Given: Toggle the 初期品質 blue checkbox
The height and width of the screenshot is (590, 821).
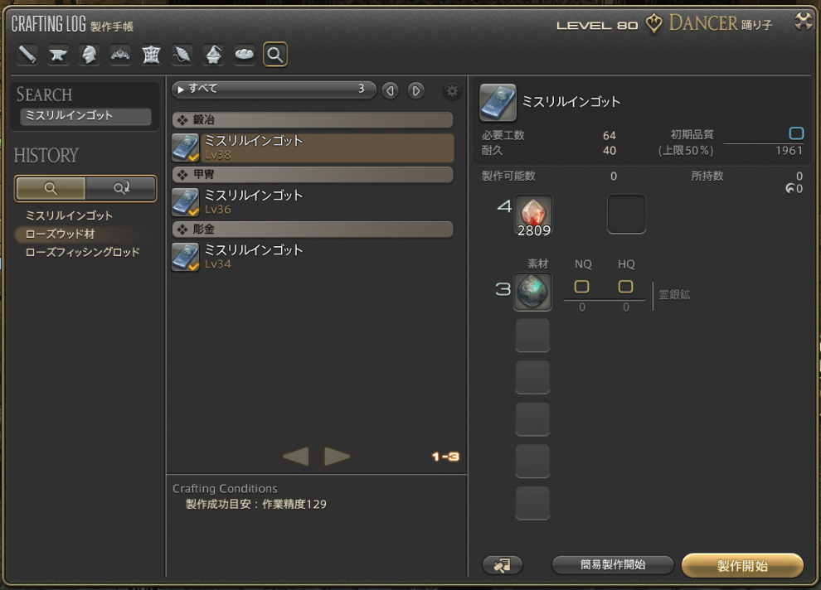Looking at the screenshot, I should [x=796, y=133].
